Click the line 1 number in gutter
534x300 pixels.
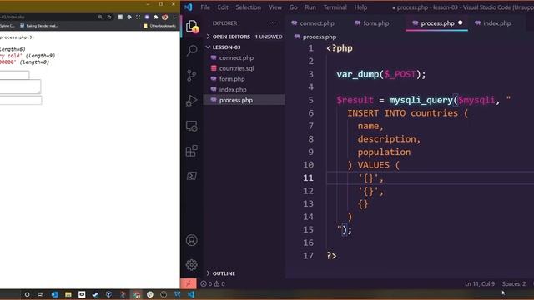coord(310,48)
